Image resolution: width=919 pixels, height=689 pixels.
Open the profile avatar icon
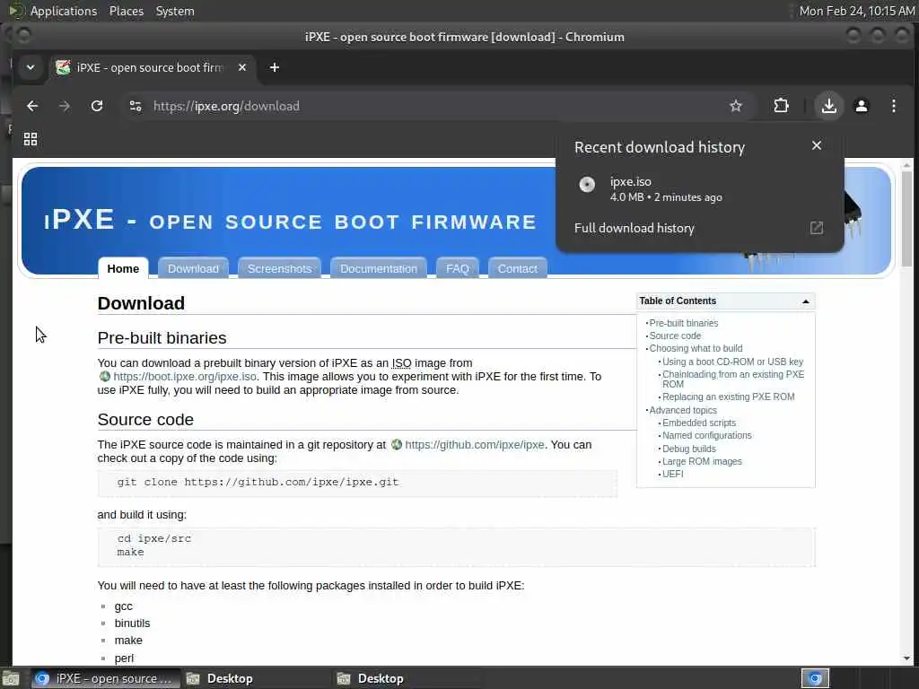coord(861,106)
